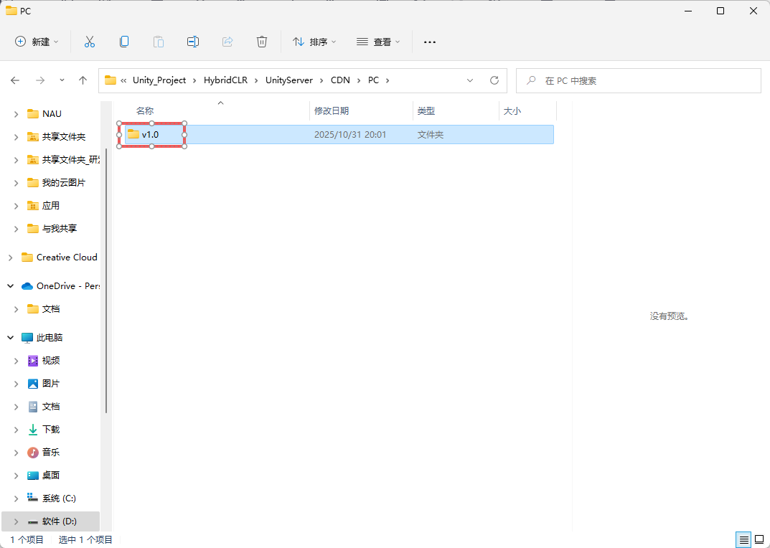Screen dimensions: 770x548
Task: Click HybridCLR in the breadcrumb path
Action: (226, 80)
